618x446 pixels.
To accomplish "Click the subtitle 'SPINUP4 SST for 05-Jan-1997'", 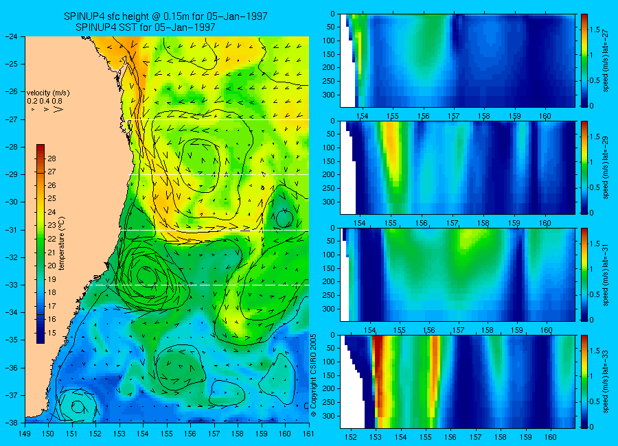I will tap(146, 27).
